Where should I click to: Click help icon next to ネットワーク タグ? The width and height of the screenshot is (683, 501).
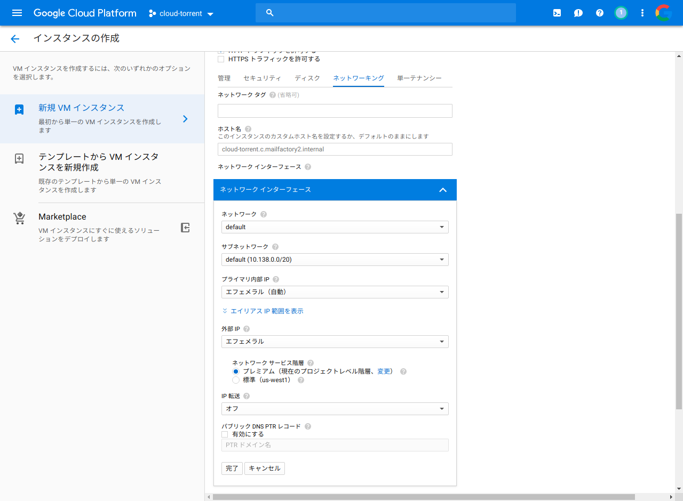273,95
